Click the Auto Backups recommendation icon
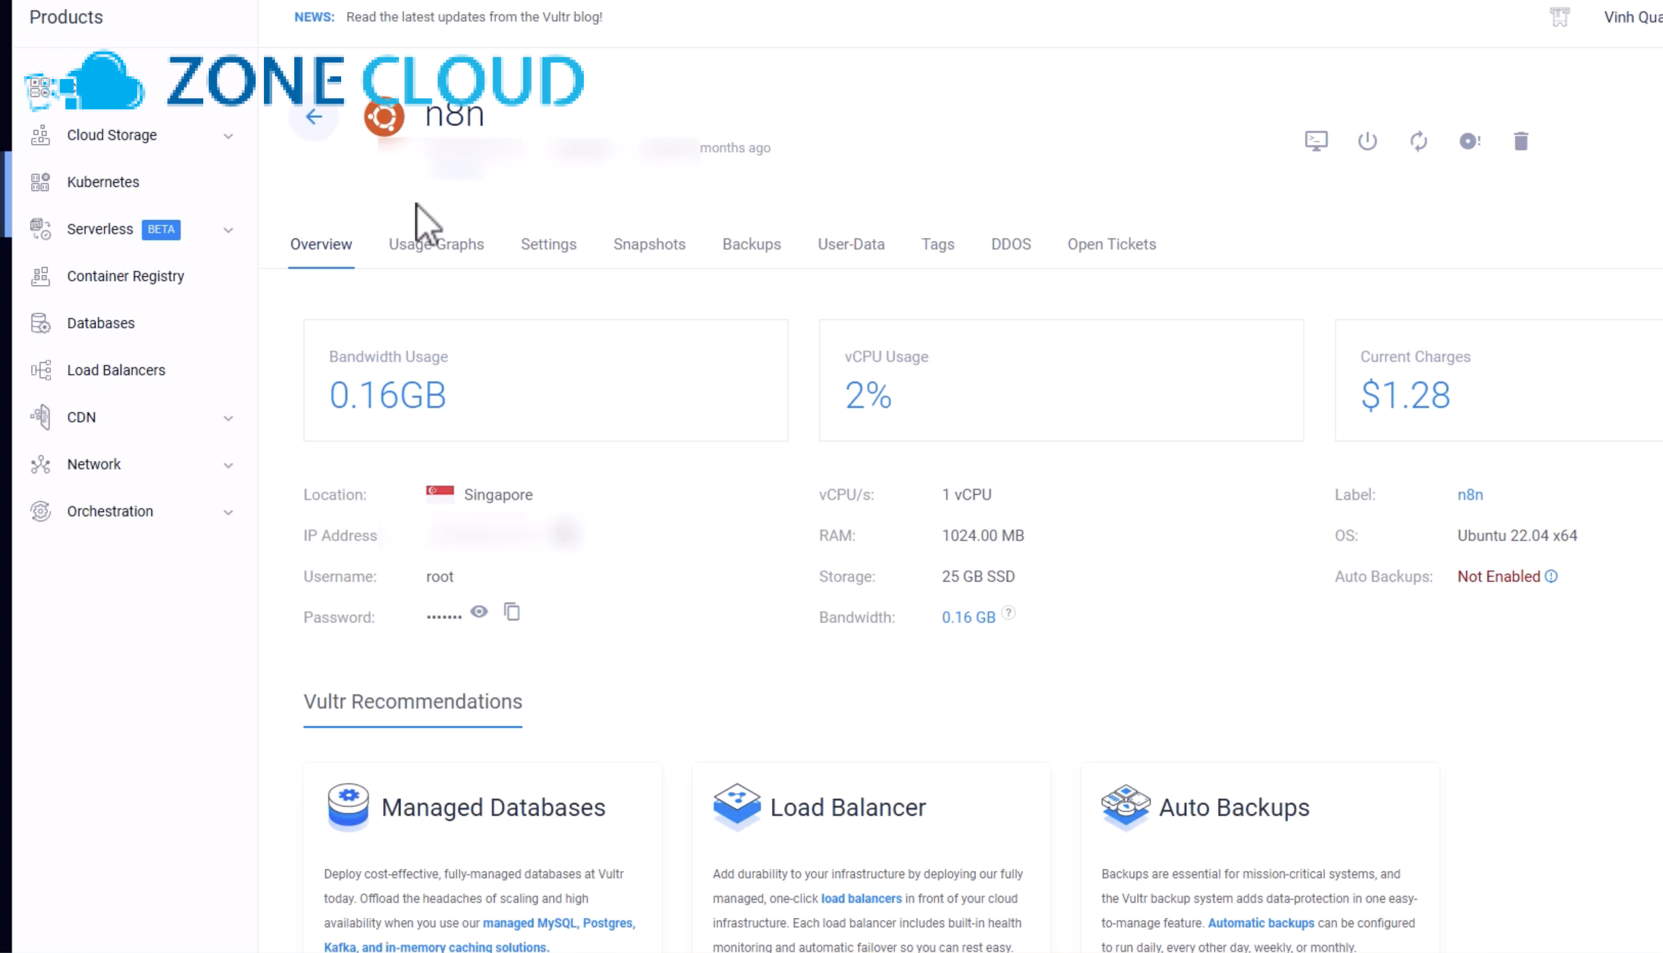 1125,807
